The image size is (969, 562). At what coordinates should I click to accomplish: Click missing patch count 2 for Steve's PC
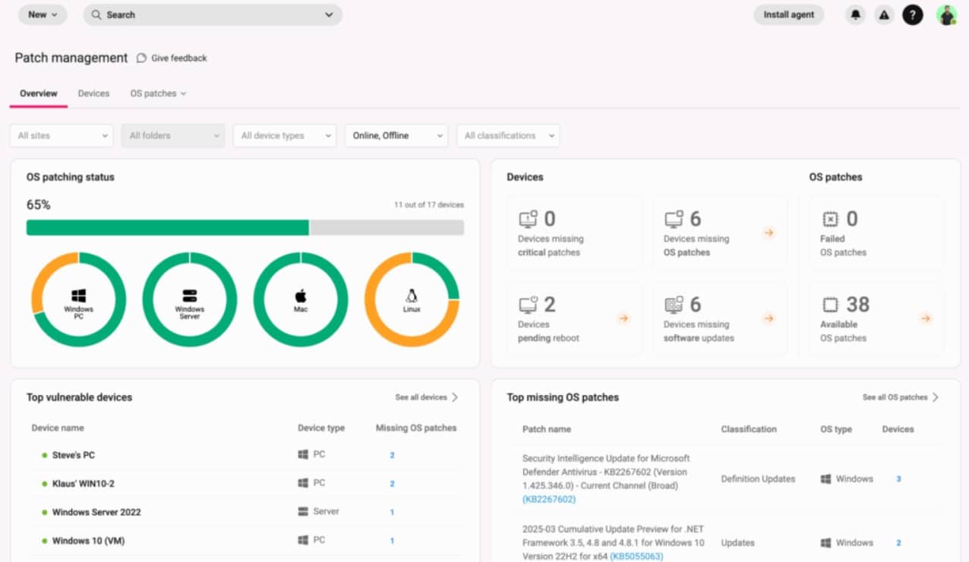pyautogui.click(x=392, y=455)
